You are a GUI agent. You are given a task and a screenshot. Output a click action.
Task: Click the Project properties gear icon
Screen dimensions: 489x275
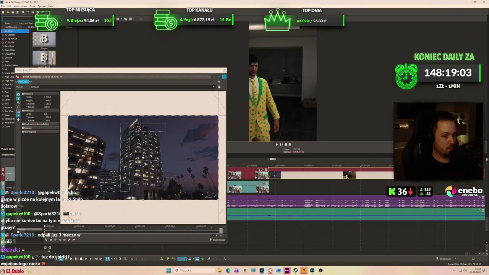(x=23, y=12)
